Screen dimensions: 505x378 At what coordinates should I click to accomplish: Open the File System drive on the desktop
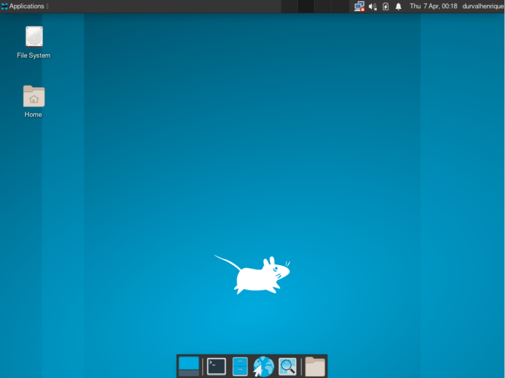pyautogui.click(x=33, y=38)
